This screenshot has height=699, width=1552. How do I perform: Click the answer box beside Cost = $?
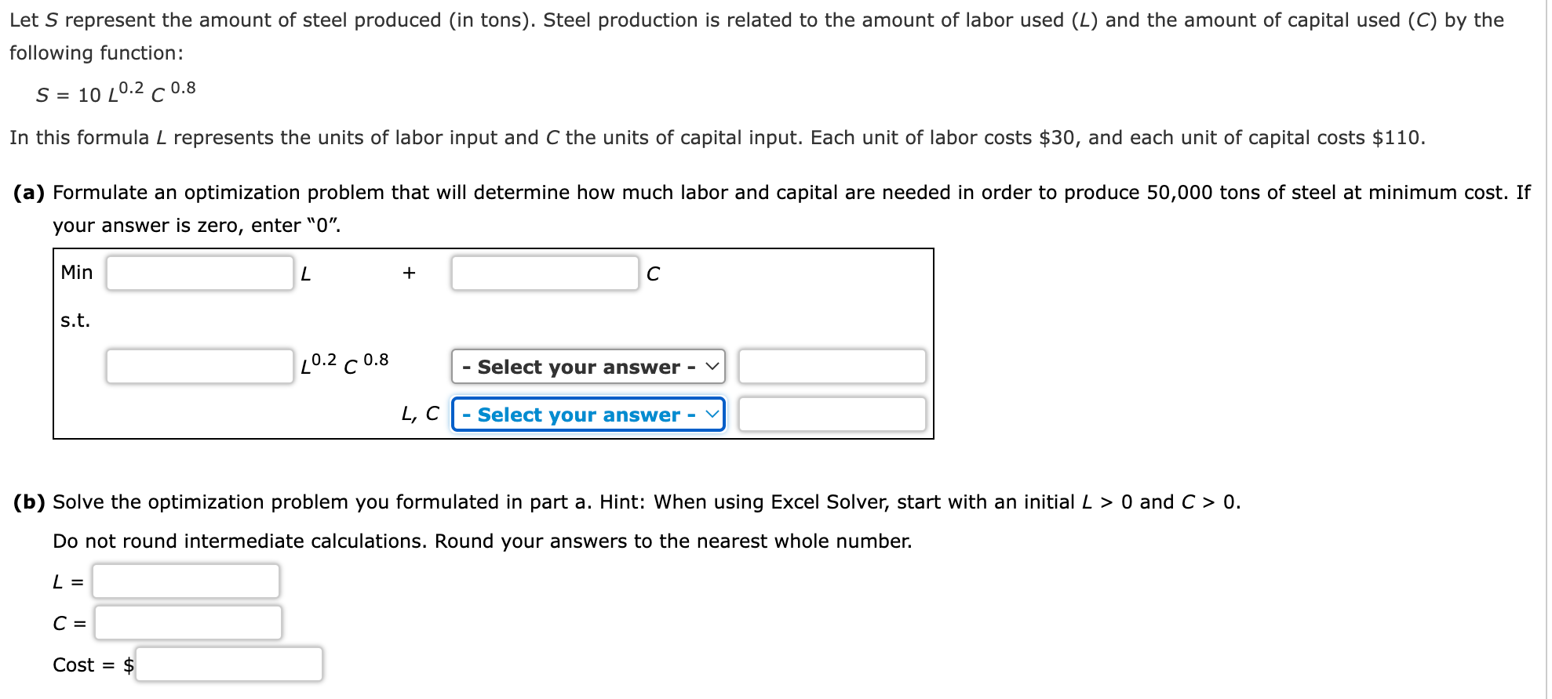point(229,665)
